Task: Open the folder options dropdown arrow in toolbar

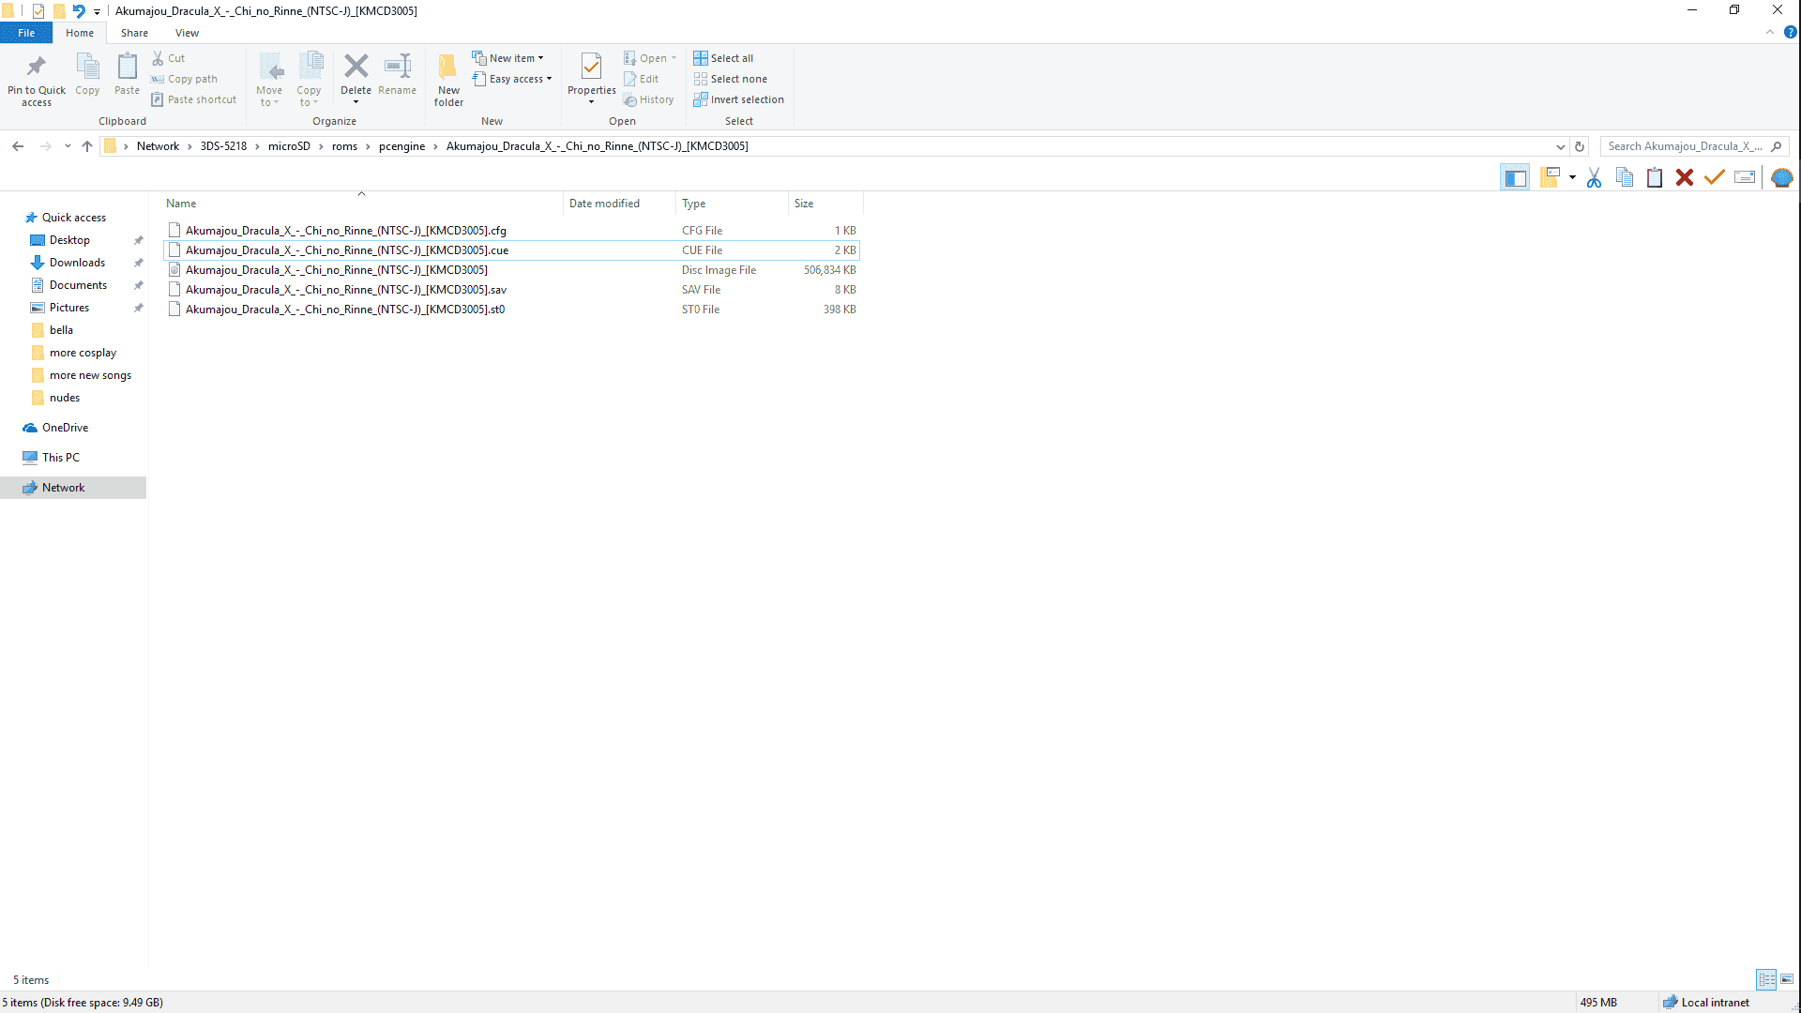Action: 1572,177
